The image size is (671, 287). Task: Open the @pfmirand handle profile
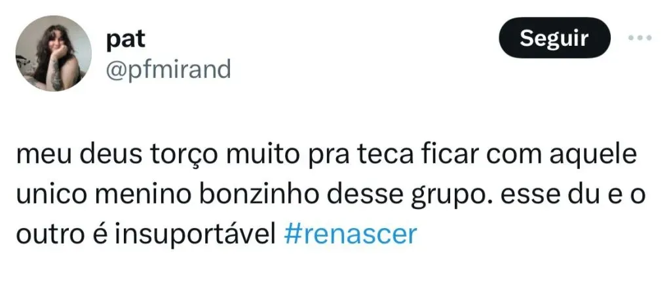pyautogui.click(x=168, y=67)
